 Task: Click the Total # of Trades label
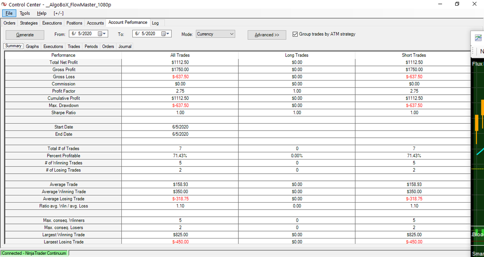(63, 149)
